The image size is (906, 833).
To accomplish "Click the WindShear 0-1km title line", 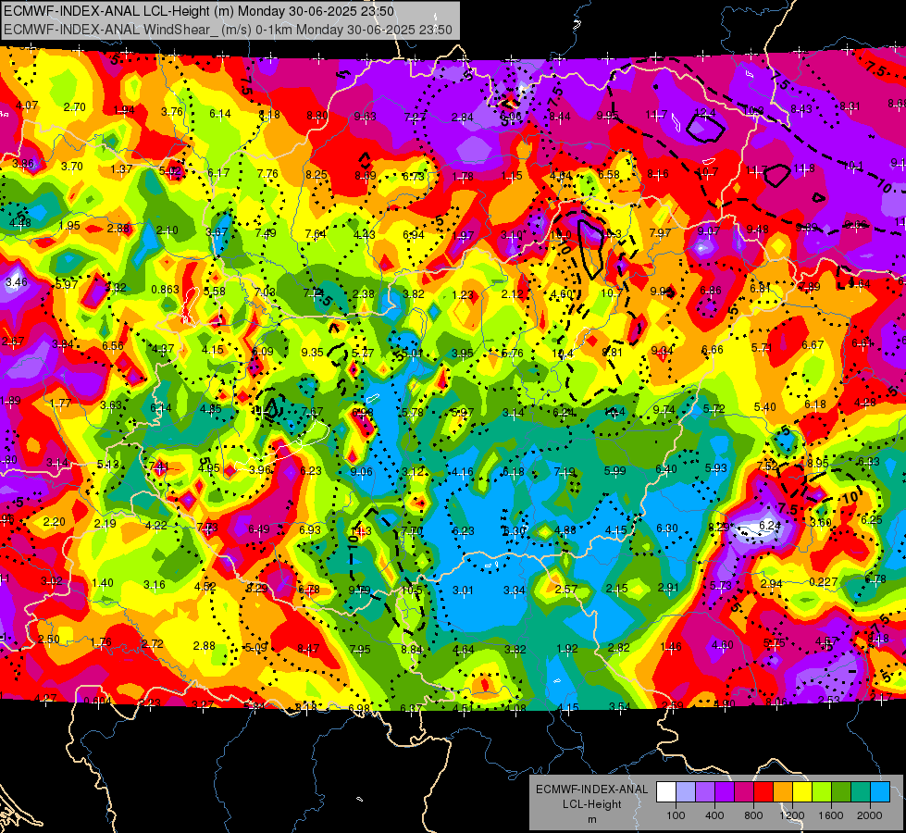I will [228, 30].
